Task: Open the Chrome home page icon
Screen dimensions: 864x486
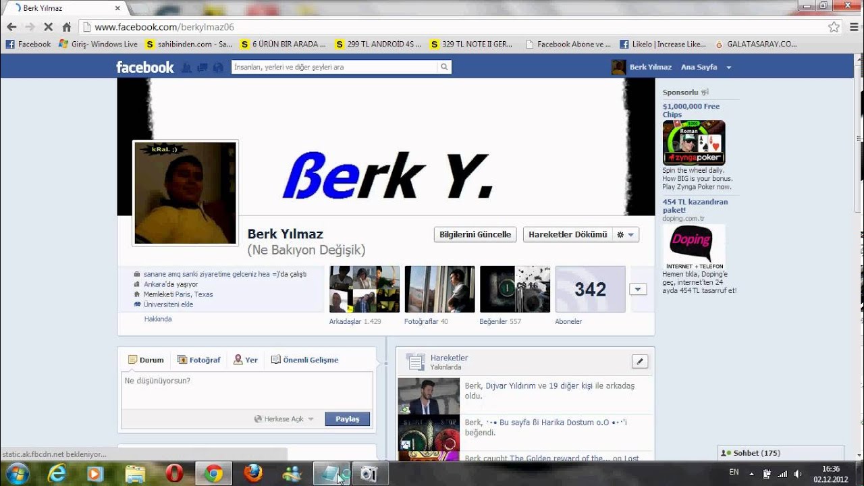Action: click(66, 27)
